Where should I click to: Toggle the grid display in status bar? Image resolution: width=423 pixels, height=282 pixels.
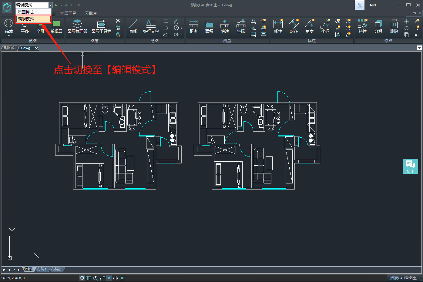(89, 278)
